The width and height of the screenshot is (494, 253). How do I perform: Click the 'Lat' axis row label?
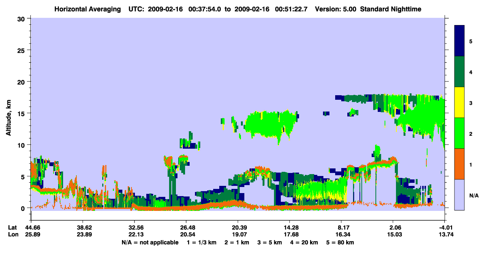point(12,228)
